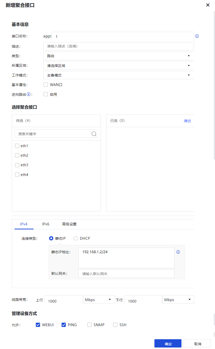Open the 工作模式 dropdown showing 主备模式
This screenshot has height=349, width=215.
coord(118,75)
